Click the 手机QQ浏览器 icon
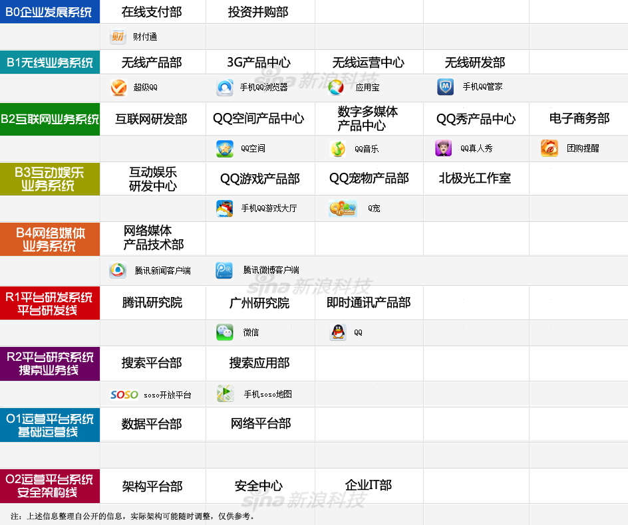The image size is (628, 525). [x=225, y=87]
